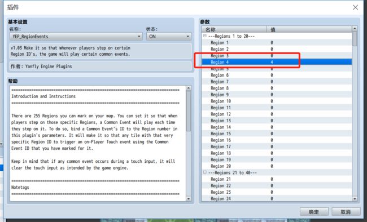Image resolution: width=367 pixels, height=222 pixels.
Task: Select the Region 10 row
Action: (277, 101)
